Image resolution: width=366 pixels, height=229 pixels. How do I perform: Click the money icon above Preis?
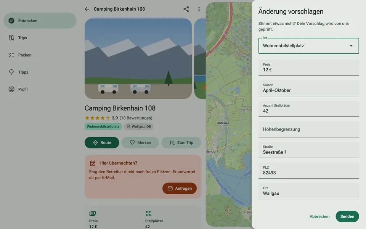[93, 213]
